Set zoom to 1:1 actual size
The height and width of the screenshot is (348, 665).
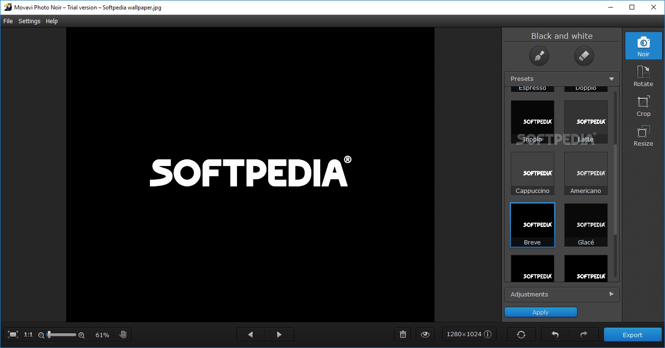(x=28, y=335)
